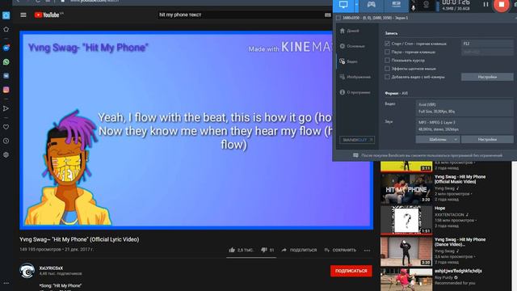Open bookmarks heart icon in sidebar

coord(6,127)
